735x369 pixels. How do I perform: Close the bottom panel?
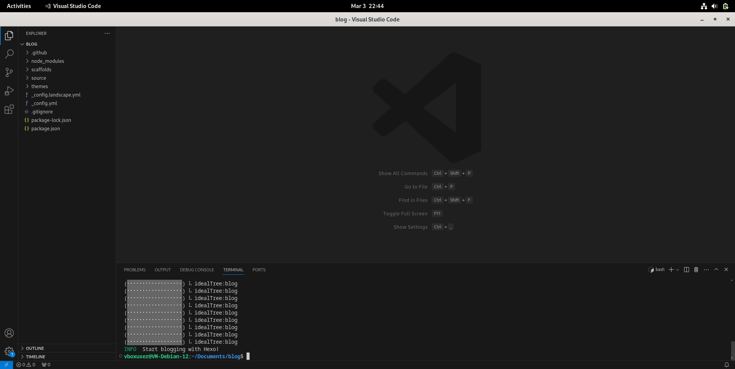726,270
